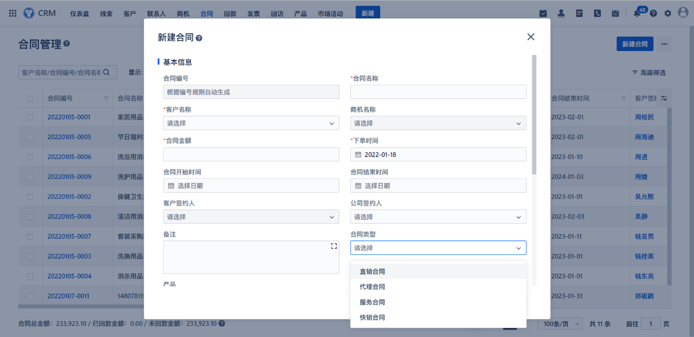
Task: Open the 客户签约人 dropdown
Action: (x=251, y=217)
